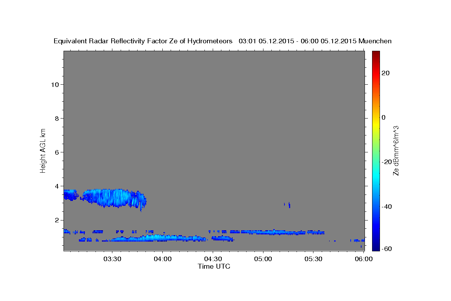Viewport: 451px width, 301px height.
Task: Click the 'Time UTC' x-axis label
Action: (214, 266)
